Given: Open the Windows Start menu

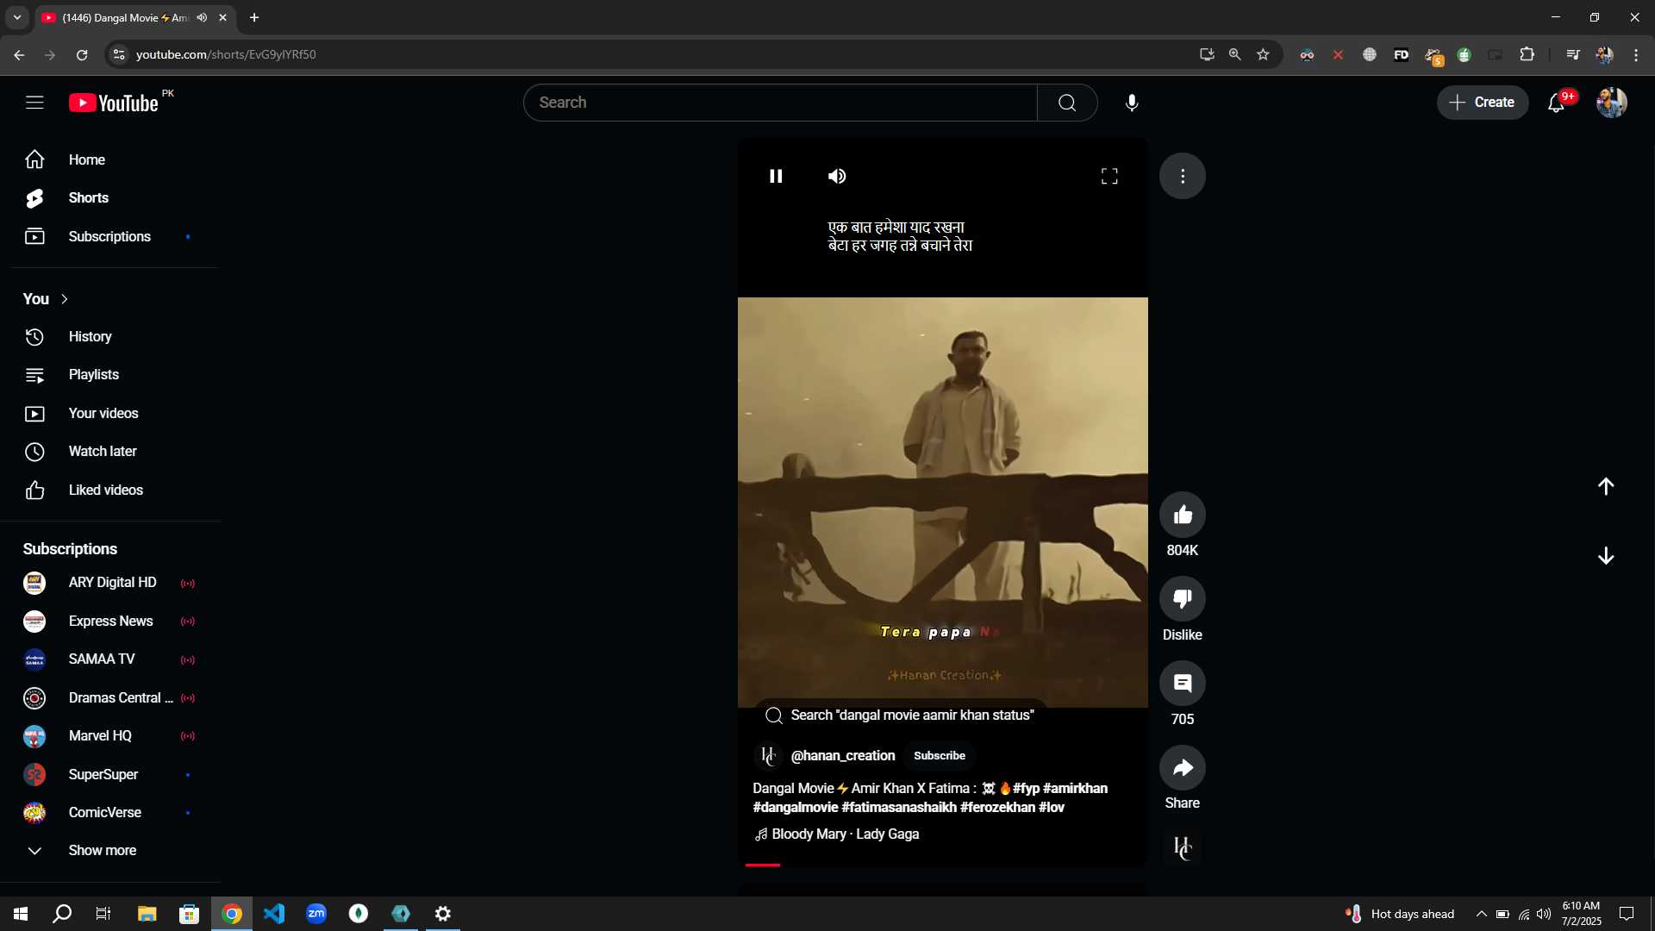Looking at the screenshot, I should pyautogui.click(x=21, y=914).
